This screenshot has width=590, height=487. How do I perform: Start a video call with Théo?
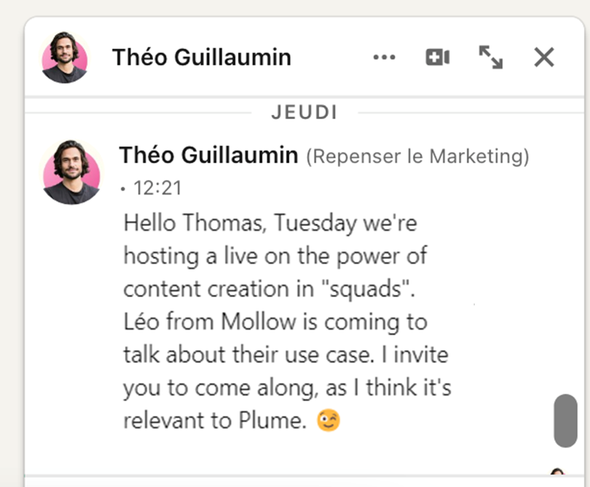438,58
